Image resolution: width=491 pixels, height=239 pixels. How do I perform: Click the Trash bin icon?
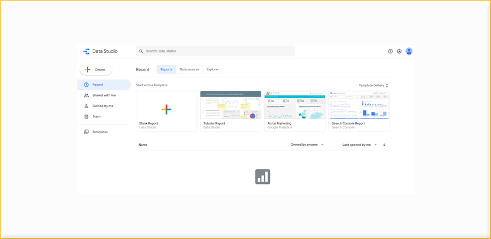point(86,117)
